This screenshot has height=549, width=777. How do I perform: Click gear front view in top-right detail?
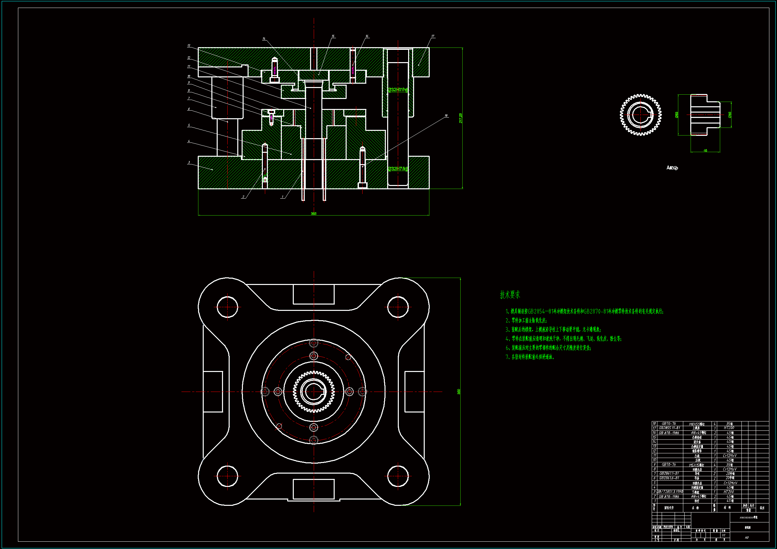(x=640, y=115)
